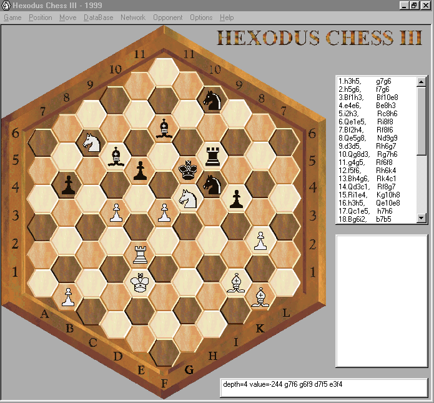Open the Opponent menu
The height and width of the screenshot is (403, 434).
pyautogui.click(x=168, y=17)
